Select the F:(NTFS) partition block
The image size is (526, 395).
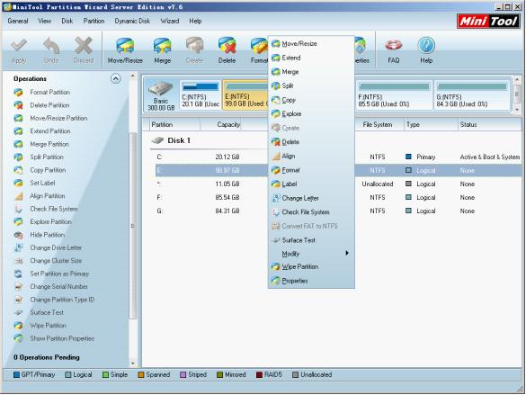click(x=394, y=95)
